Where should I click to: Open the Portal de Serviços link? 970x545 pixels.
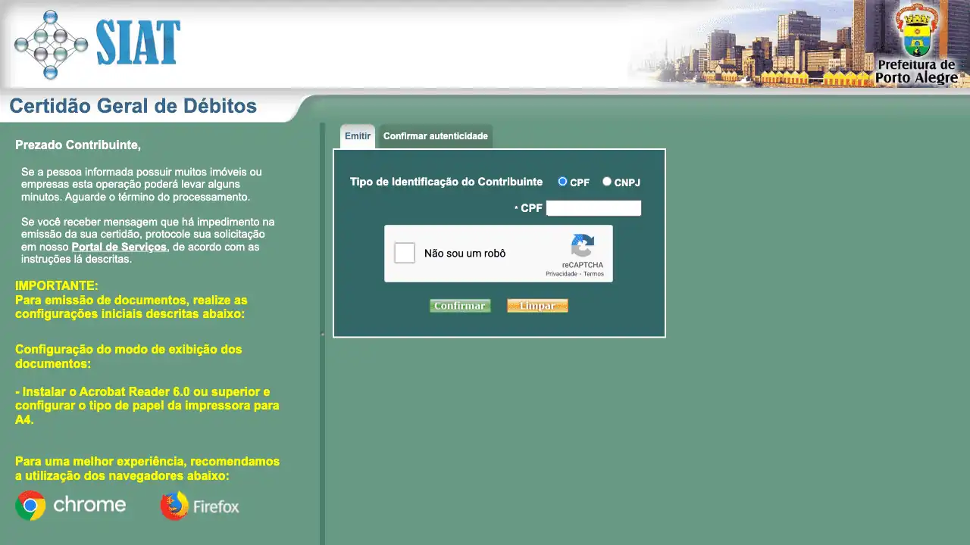pos(118,248)
